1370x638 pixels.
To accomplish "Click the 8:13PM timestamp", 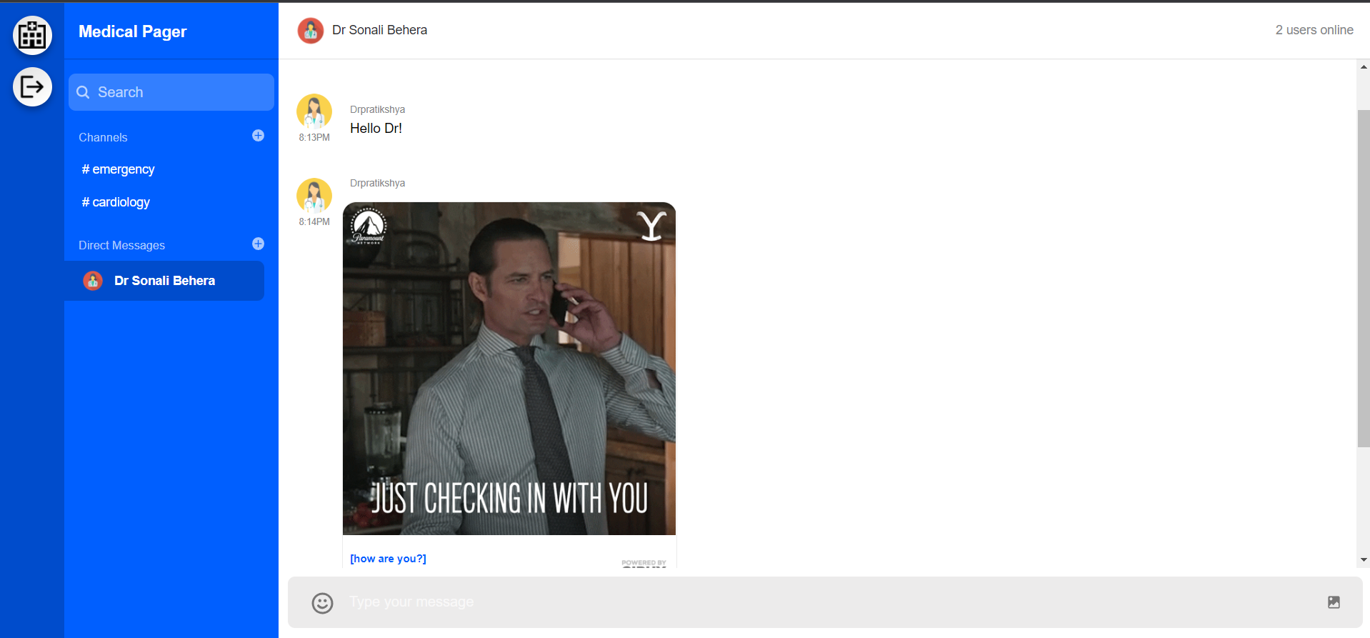I will [x=314, y=137].
